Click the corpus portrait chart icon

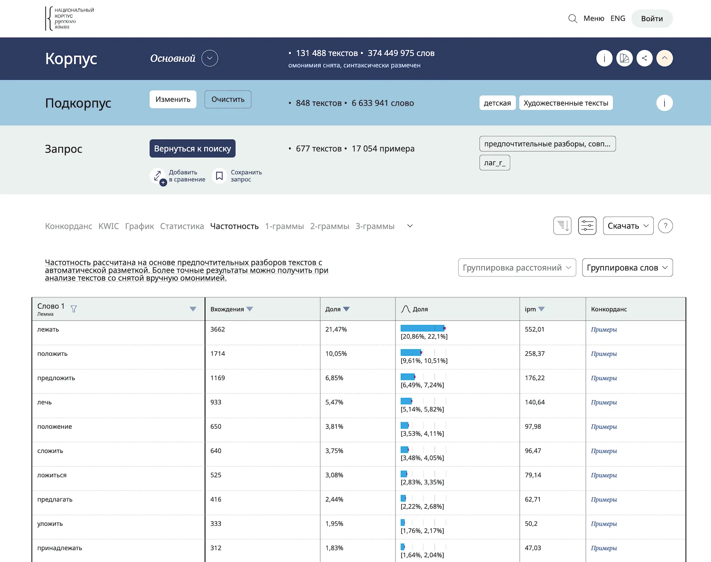click(624, 58)
